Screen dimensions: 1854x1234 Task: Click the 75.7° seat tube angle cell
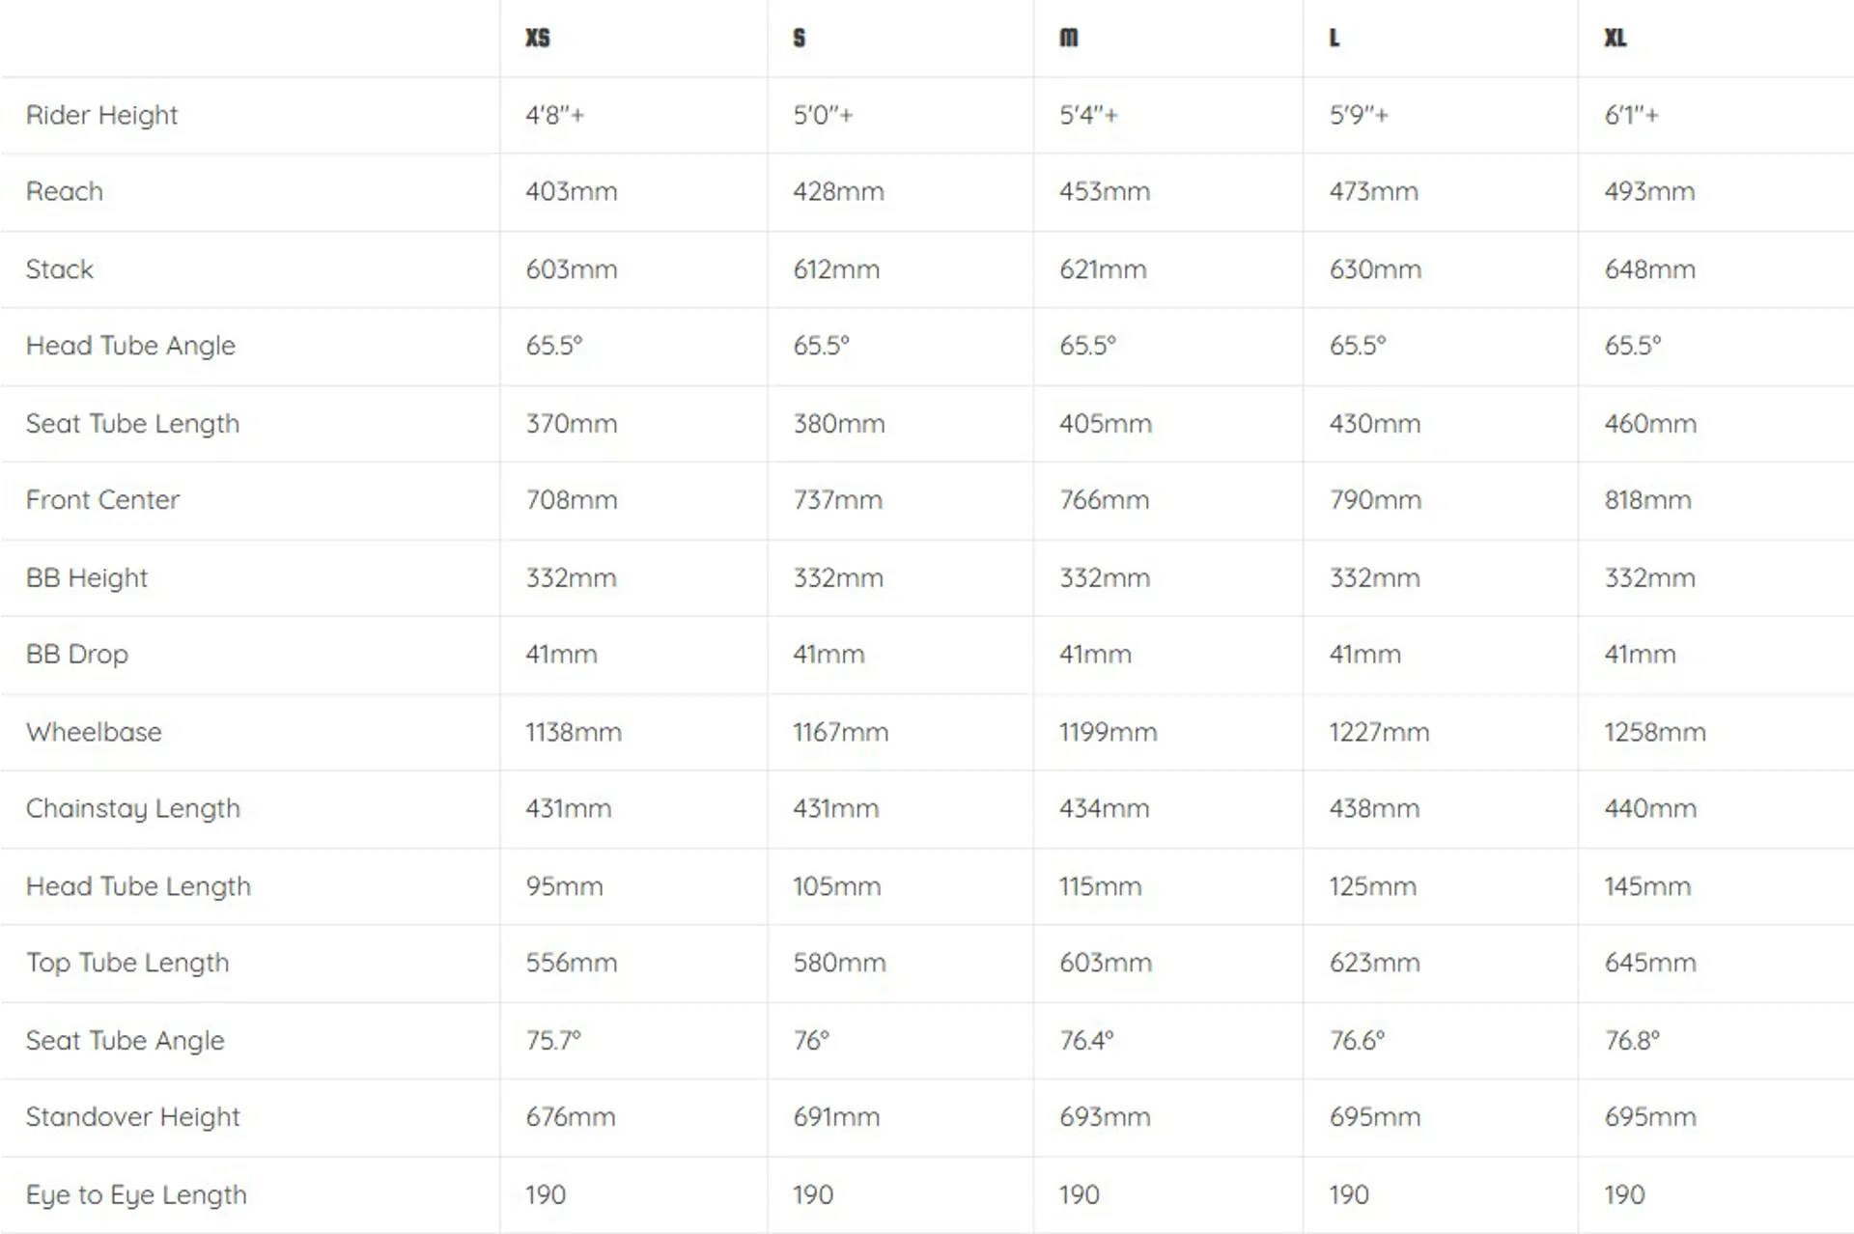pyautogui.click(x=553, y=1040)
